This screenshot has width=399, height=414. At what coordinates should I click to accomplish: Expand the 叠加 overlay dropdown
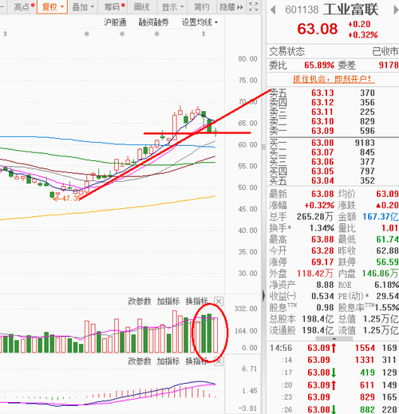[83, 7]
